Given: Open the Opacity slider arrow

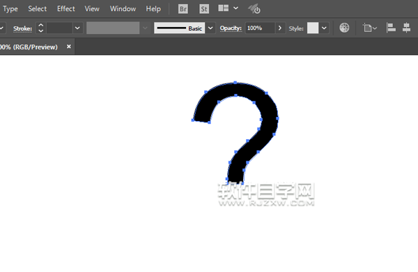Looking at the screenshot, I should (x=280, y=28).
